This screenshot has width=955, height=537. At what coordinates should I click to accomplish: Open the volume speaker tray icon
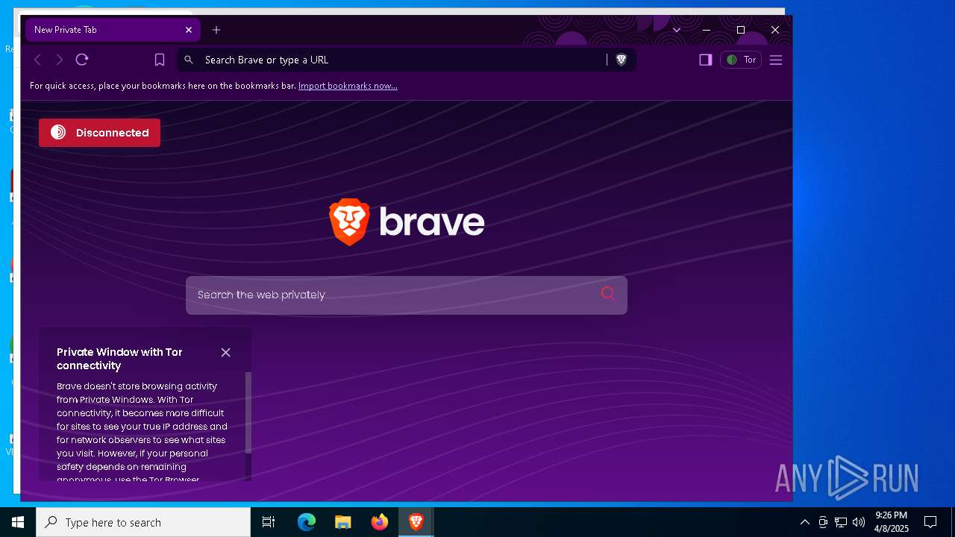point(859,522)
